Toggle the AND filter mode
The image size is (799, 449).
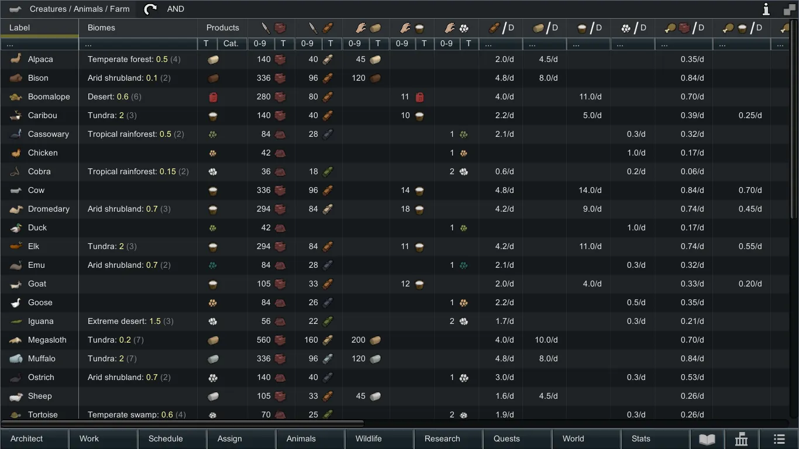pyautogui.click(x=175, y=9)
